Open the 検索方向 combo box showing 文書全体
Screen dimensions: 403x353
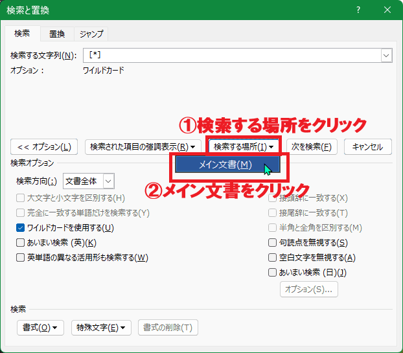click(89, 181)
